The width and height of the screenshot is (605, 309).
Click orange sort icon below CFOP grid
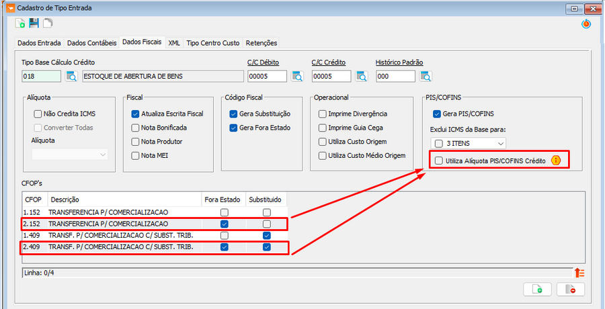[x=579, y=272]
